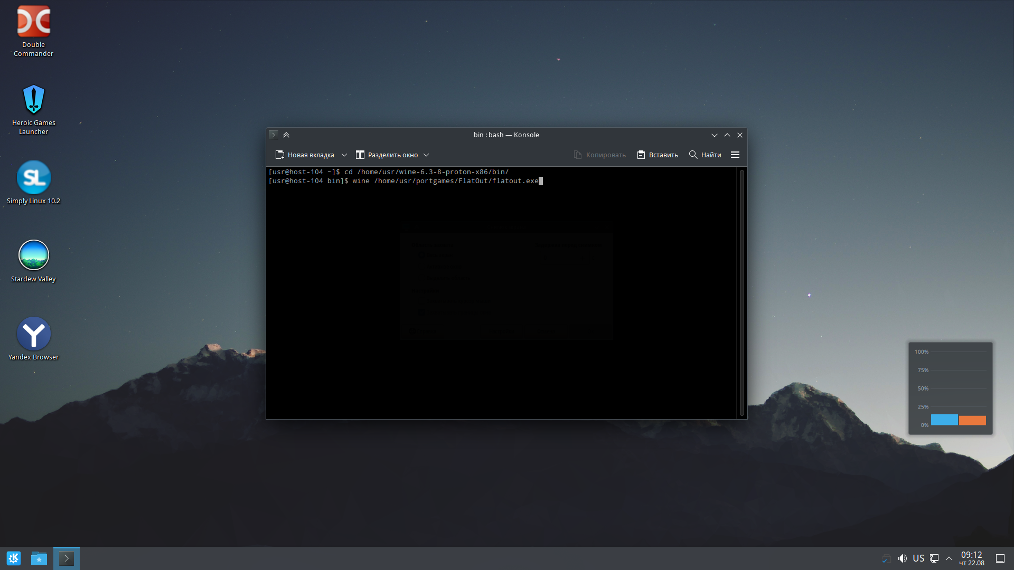Open Simply Linux 10.2 desktop shortcut
The width and height of the screenshot is (1014, 570).
coord(33,178)
